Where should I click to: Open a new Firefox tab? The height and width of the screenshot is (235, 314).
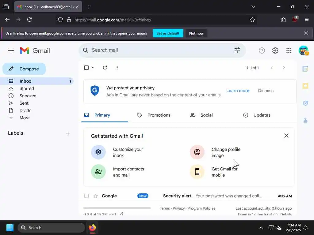click(x=89, y=7)
